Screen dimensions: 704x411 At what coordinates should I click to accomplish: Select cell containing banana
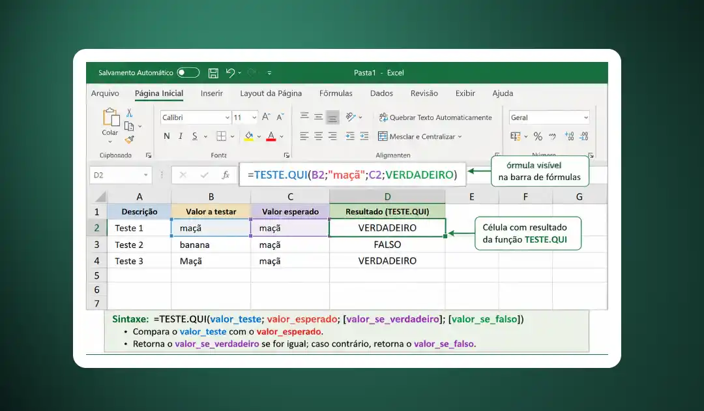(x=211, y=245)
